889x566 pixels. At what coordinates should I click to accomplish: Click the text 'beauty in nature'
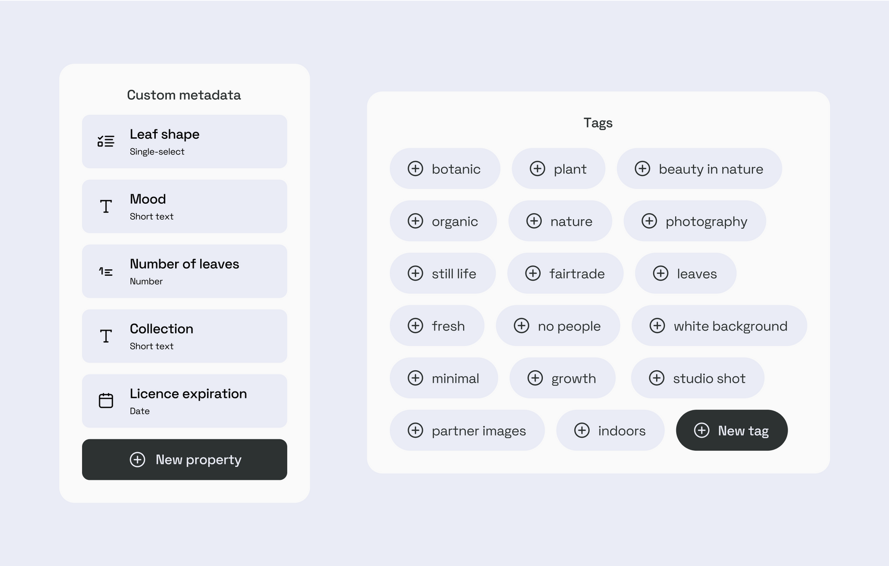coord(711,169)
